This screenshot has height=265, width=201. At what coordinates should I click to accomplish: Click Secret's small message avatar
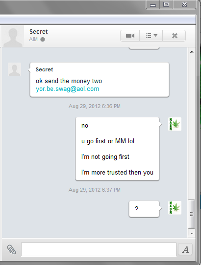pyautogui.click(x=14, y=69)
